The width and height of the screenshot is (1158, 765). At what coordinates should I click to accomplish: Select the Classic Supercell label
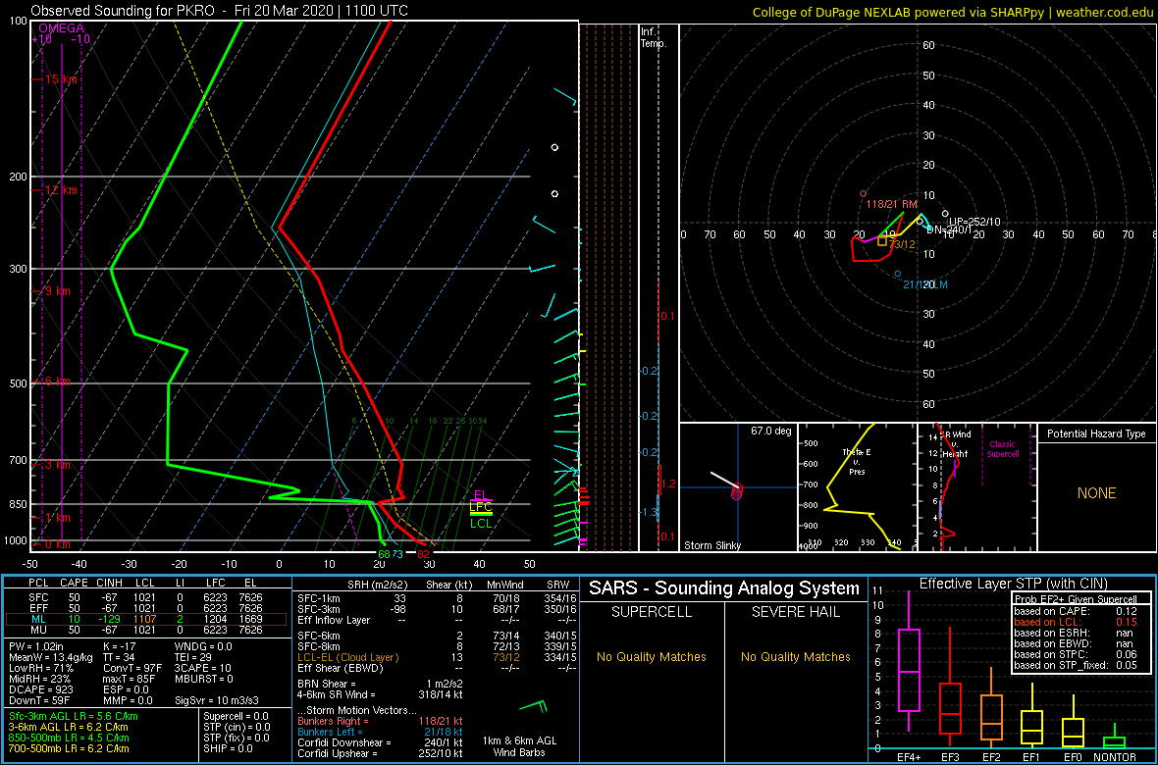[x=1001, y=449]
